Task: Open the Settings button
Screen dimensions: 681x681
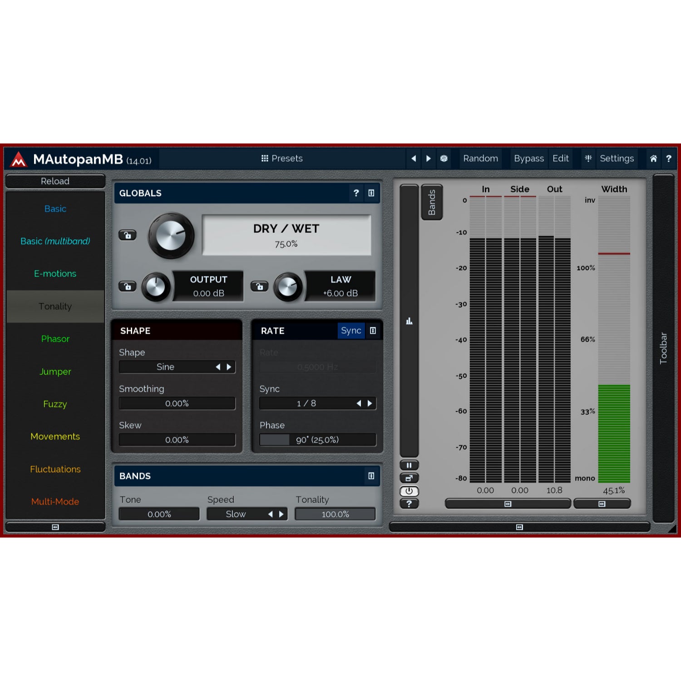Action: point(617,158)
